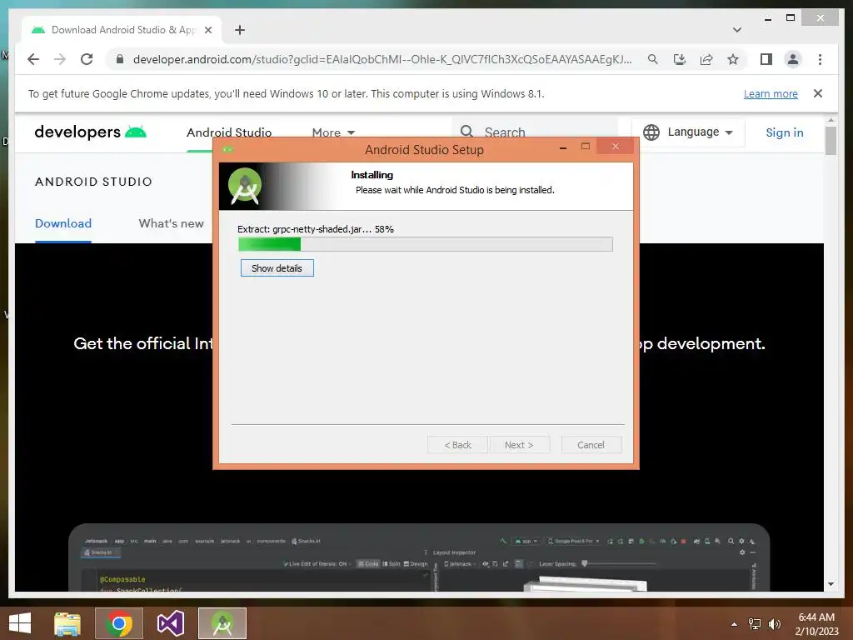
Task: Click the search magnifier icon on the site
Action: pyautogui.click(x=466, y=132)
